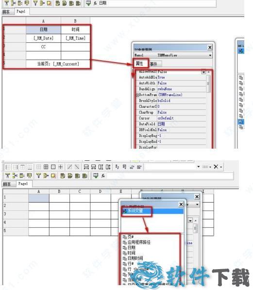This screenshot has height=290, width=253.
Task: Close the object inspector showing Memo1
Action: pyautogui.click(x=210, y=48)
